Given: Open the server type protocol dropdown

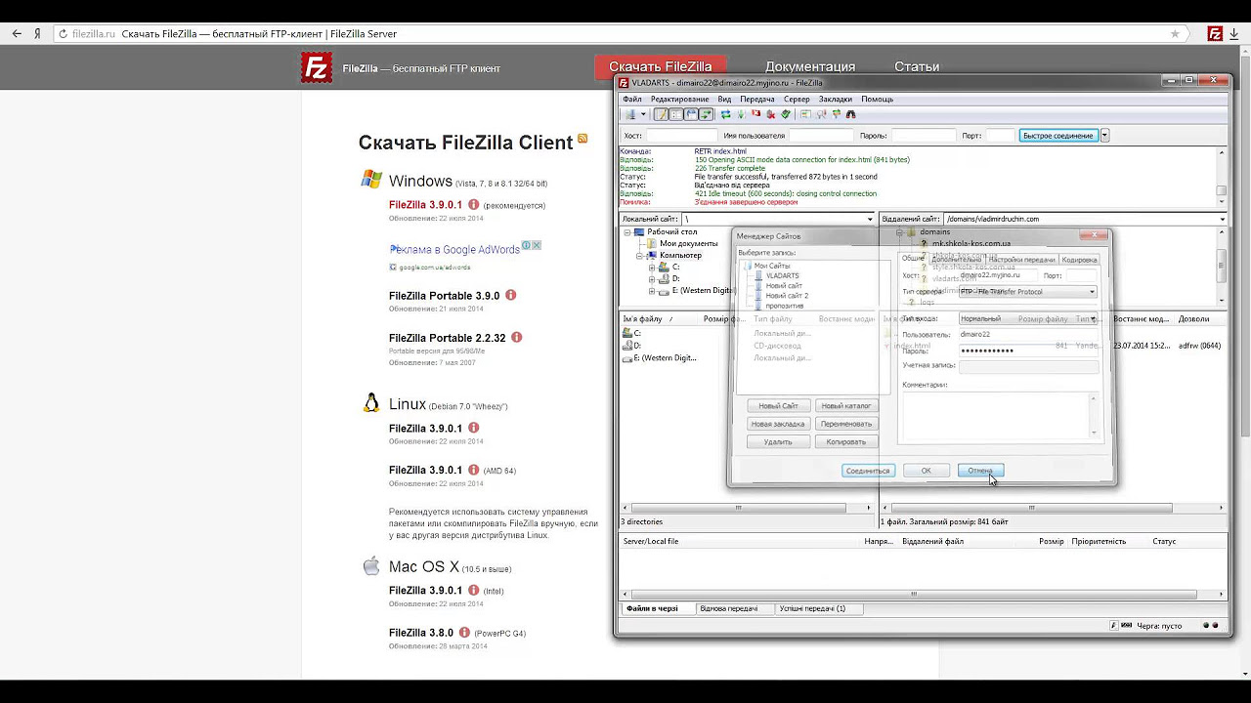Looking at the screenshot, I should pos(1027,292).
